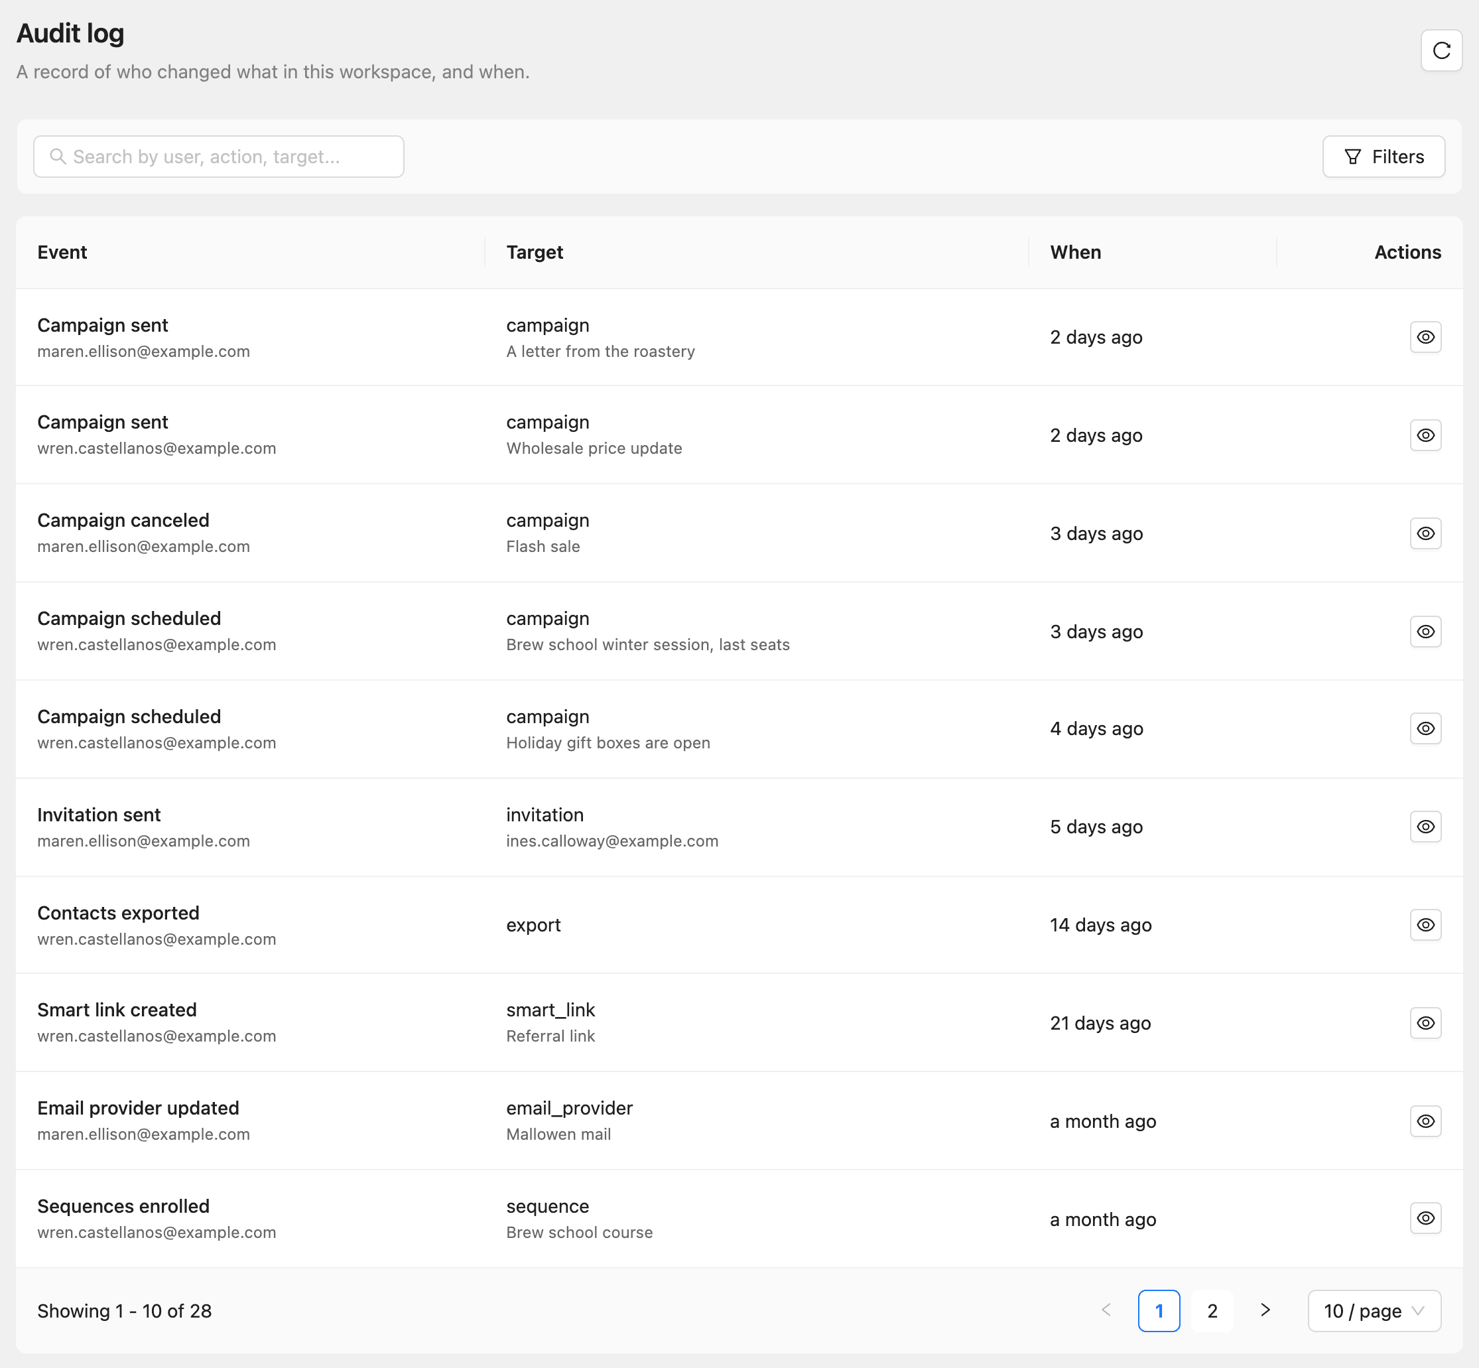The width and height of the screenshot is (1479, 1368).
Task: Click ines.calloway@example.com invitation target
Action: [612, 841]
